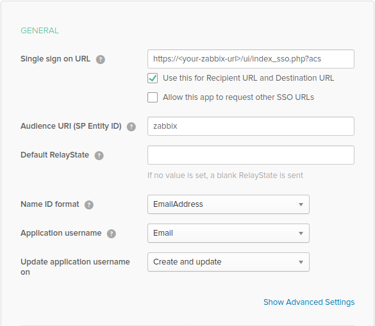Click help icon beside Single sign on URL
The image size is (375, 326).
point(101,60)
